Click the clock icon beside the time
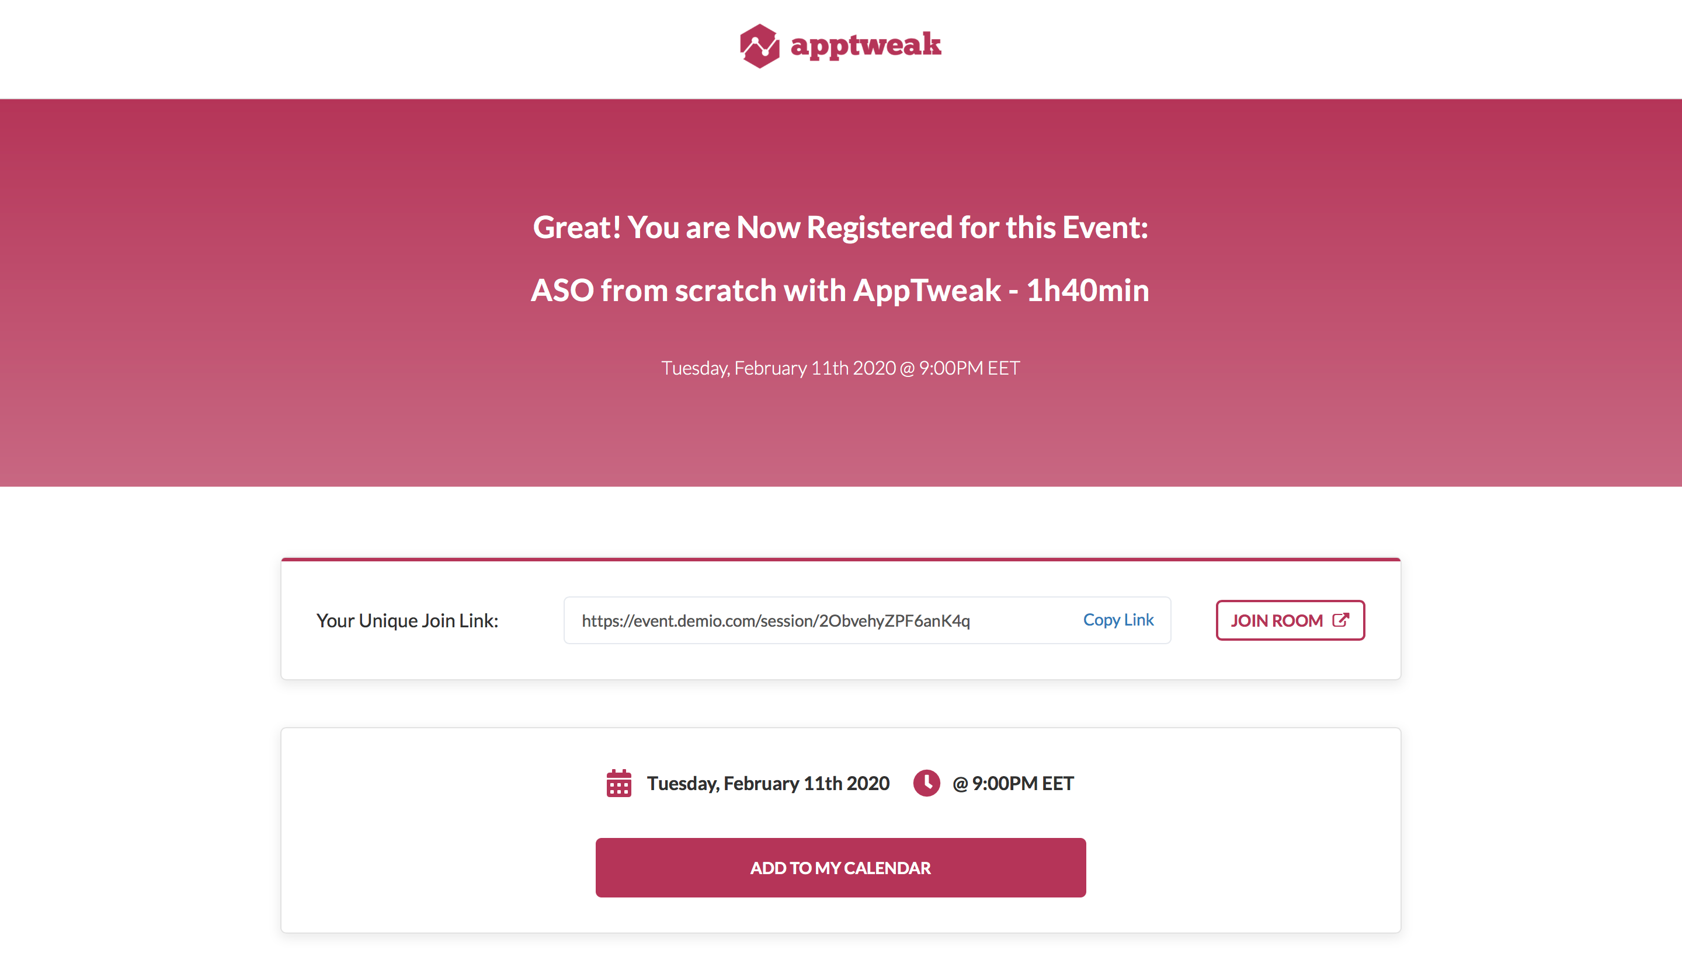 [926, 783]
